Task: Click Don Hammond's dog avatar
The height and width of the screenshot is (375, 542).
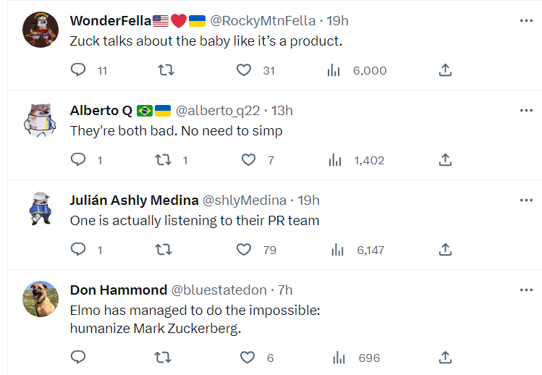Action: tap(41, 299)
